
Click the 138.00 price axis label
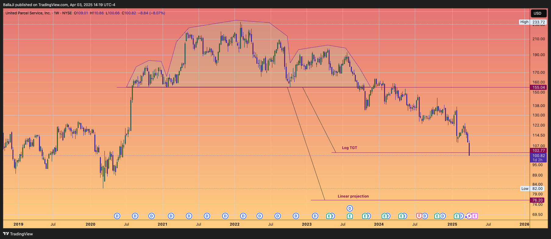(539, 106)
